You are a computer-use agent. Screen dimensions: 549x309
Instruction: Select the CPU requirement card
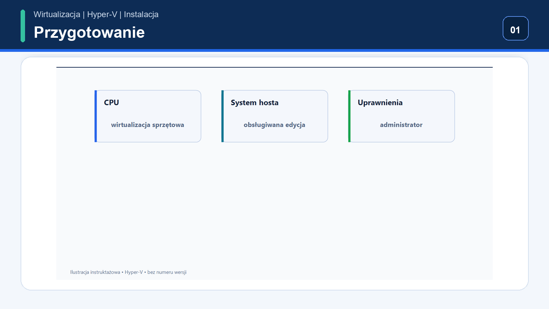[x=148, y=116]
